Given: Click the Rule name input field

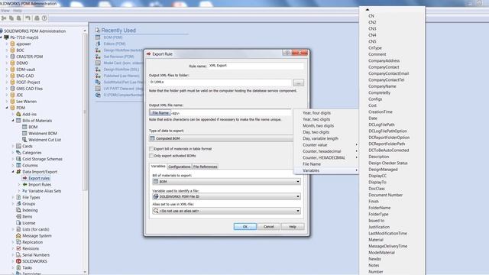Looking at the screenshot, I should click(x=255, y=66).
